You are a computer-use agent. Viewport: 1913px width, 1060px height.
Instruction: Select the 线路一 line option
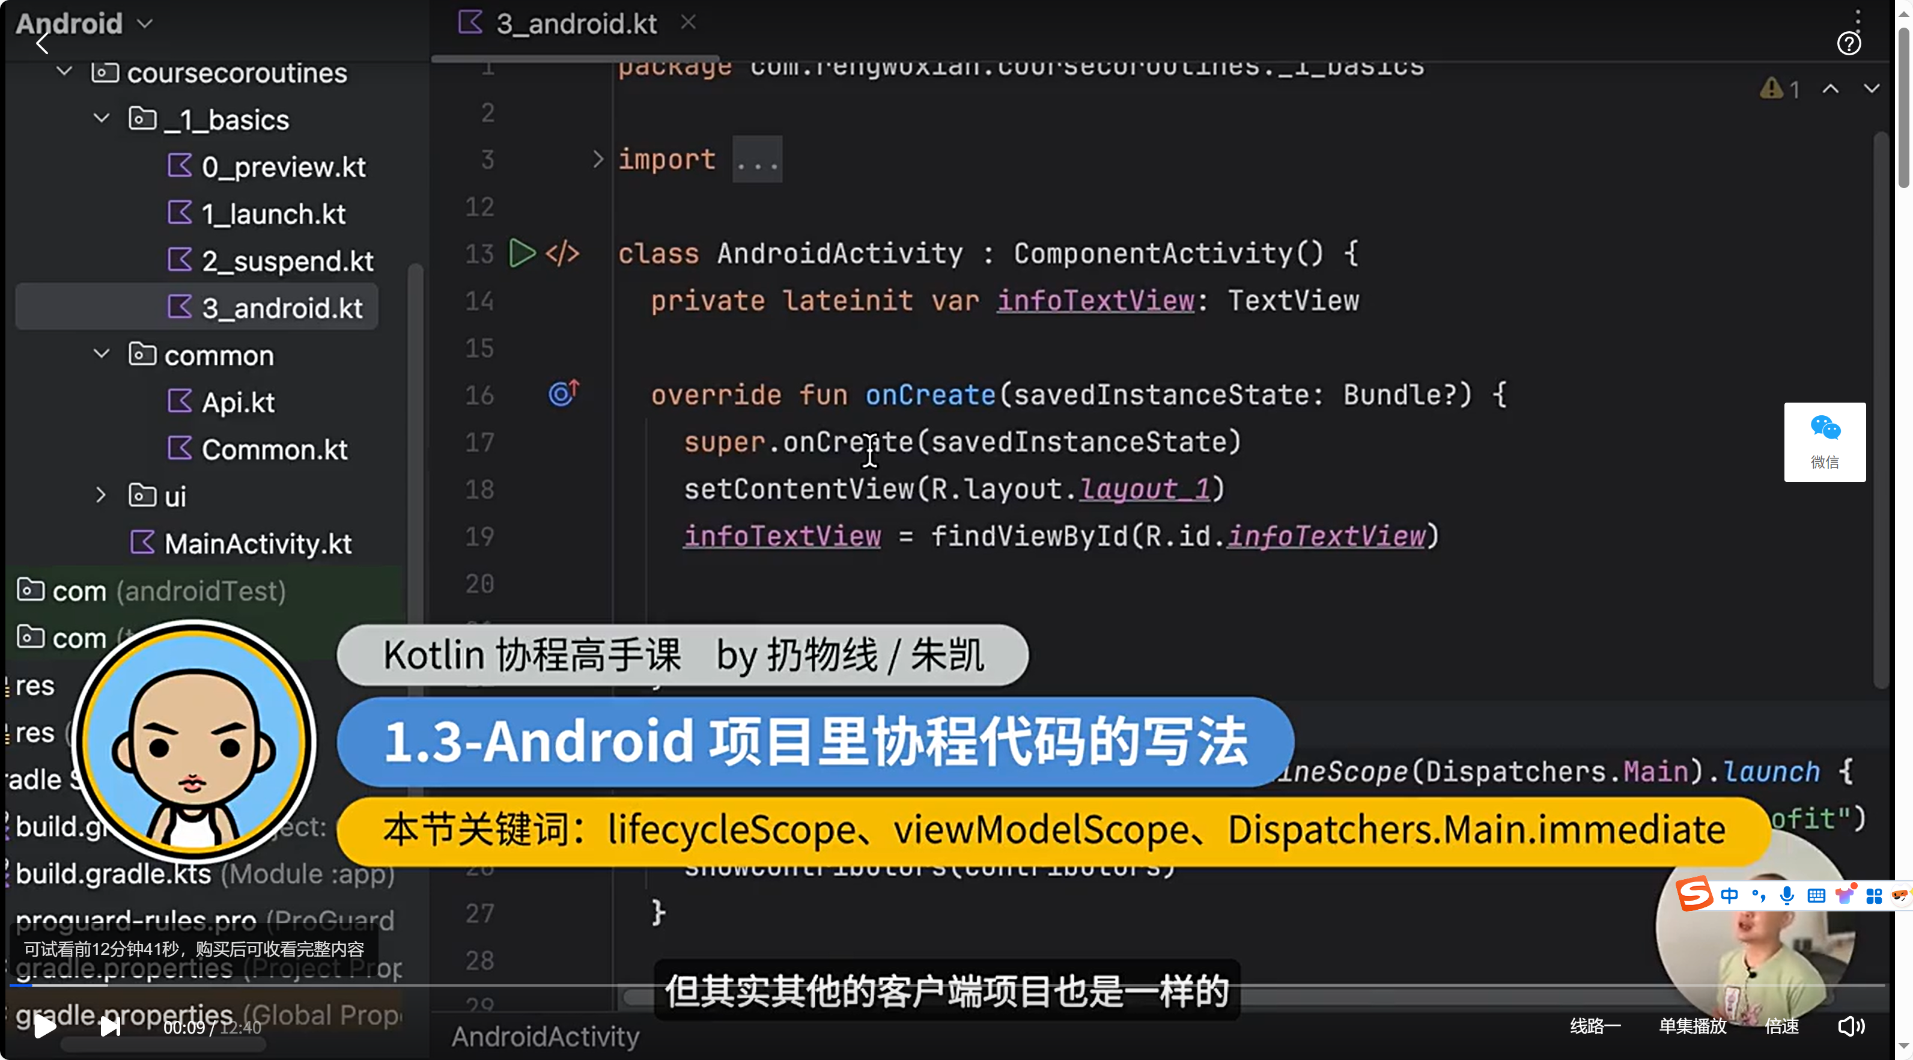pos(1595,1026)
